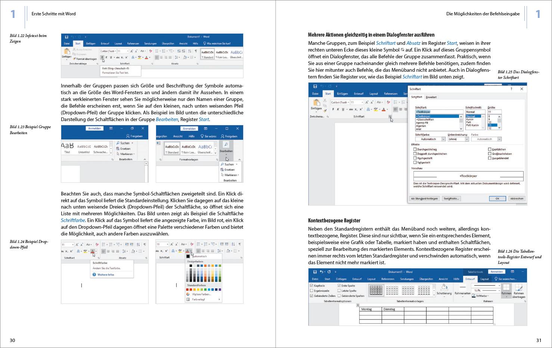
Task: Pick the red color from Standardfarben palette
Action: tap(190, 289)
